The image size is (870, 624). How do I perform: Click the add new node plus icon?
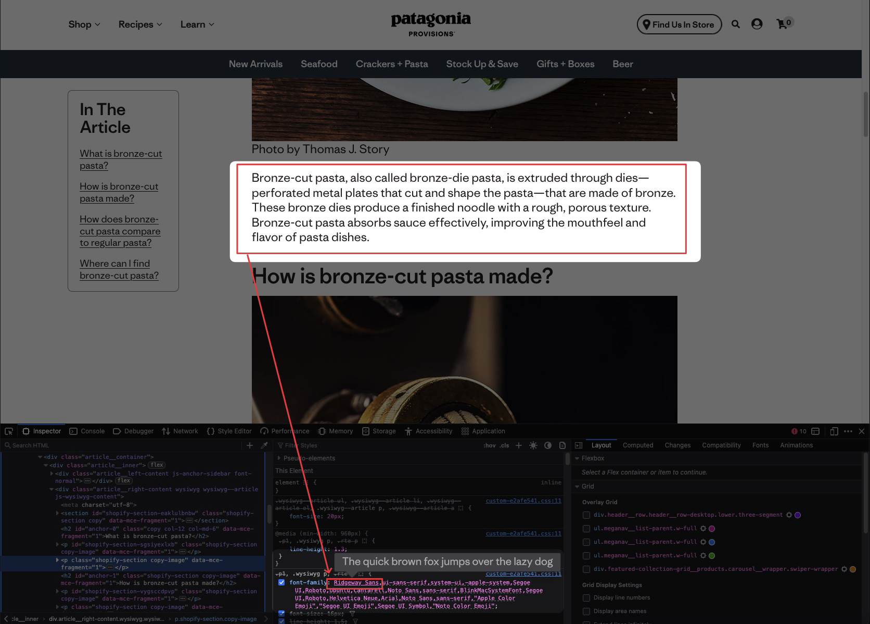pyautogui.click(x=250, y=445)
